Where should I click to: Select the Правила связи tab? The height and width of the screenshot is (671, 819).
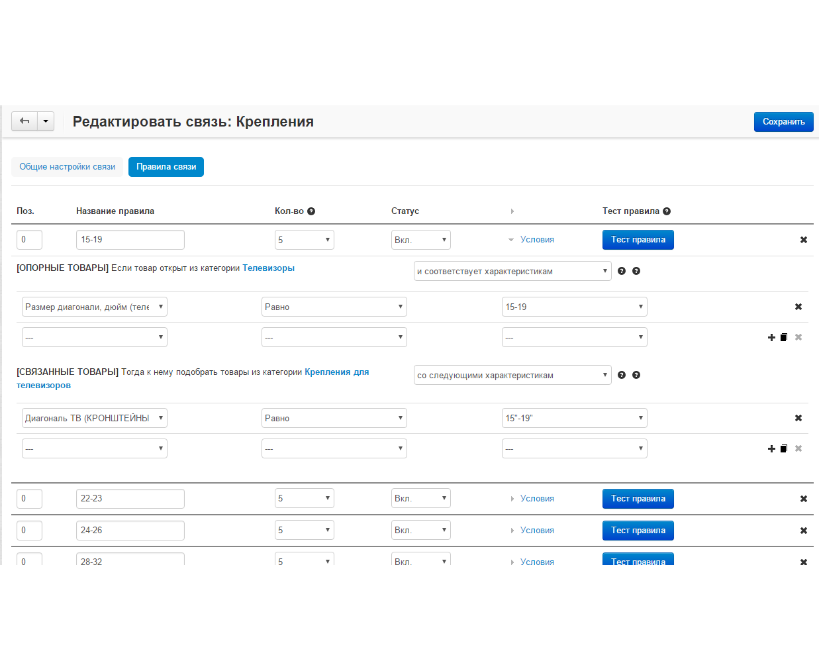click(166, 167)
